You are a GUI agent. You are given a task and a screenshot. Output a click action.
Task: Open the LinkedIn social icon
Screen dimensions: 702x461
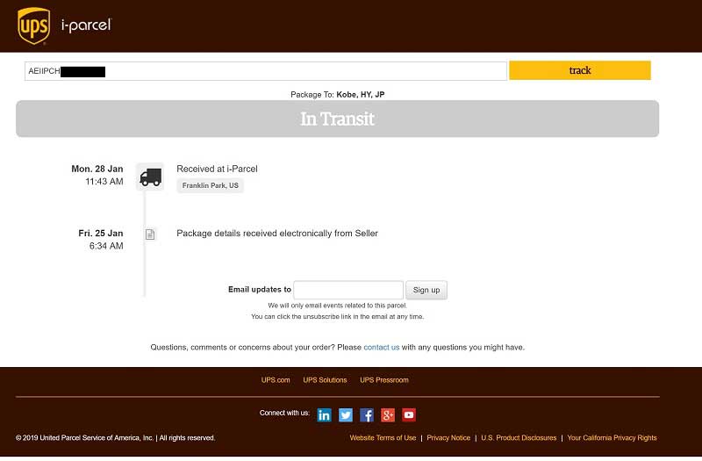[324, 414]
